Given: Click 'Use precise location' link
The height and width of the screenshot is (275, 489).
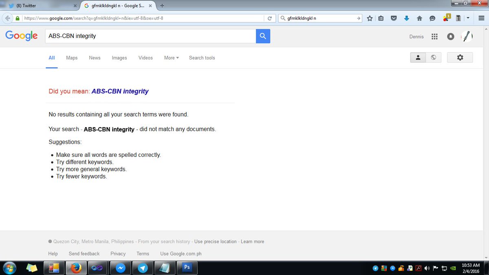Looking at the screenshot, I should pyautogui.click(x=216, y=242).
